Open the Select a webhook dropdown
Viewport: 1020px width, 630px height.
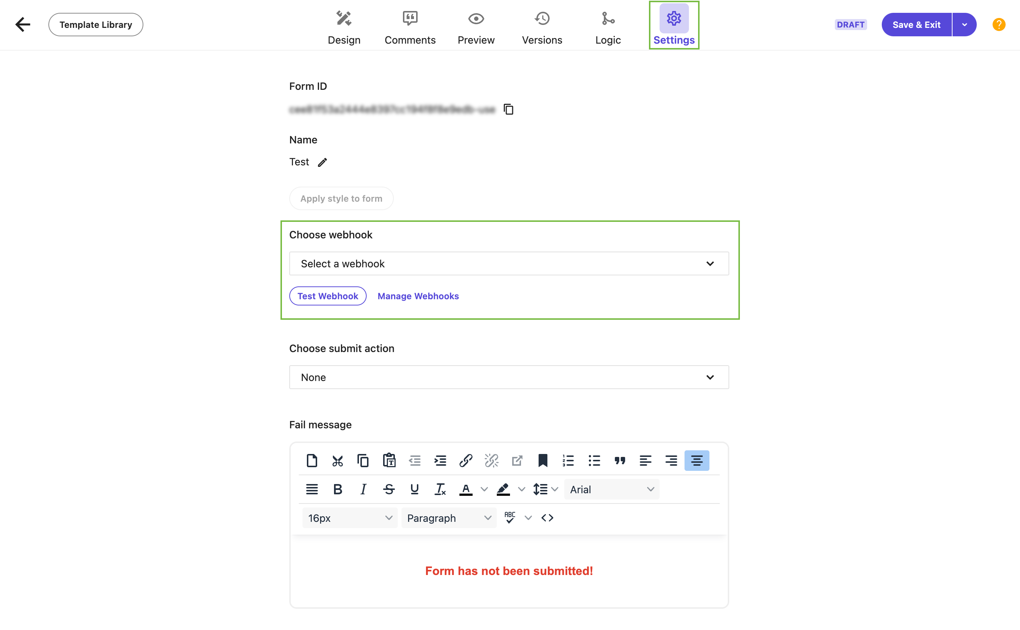509,263
